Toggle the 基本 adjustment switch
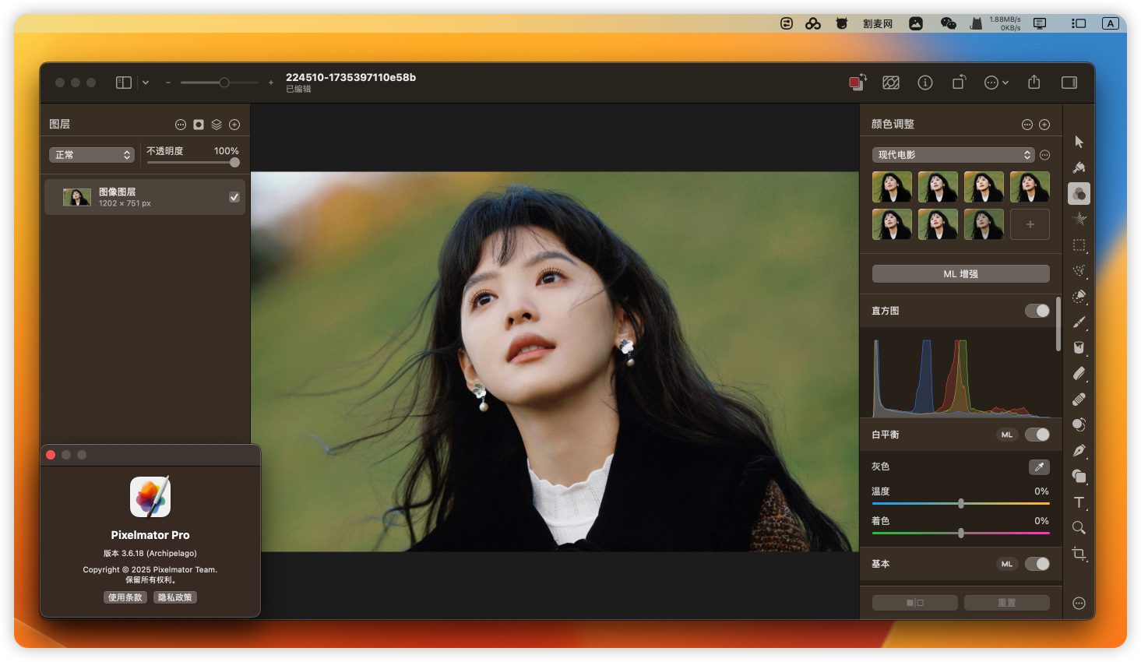The height and width of the screenshot is (662, 1141). coord(1037,564)
